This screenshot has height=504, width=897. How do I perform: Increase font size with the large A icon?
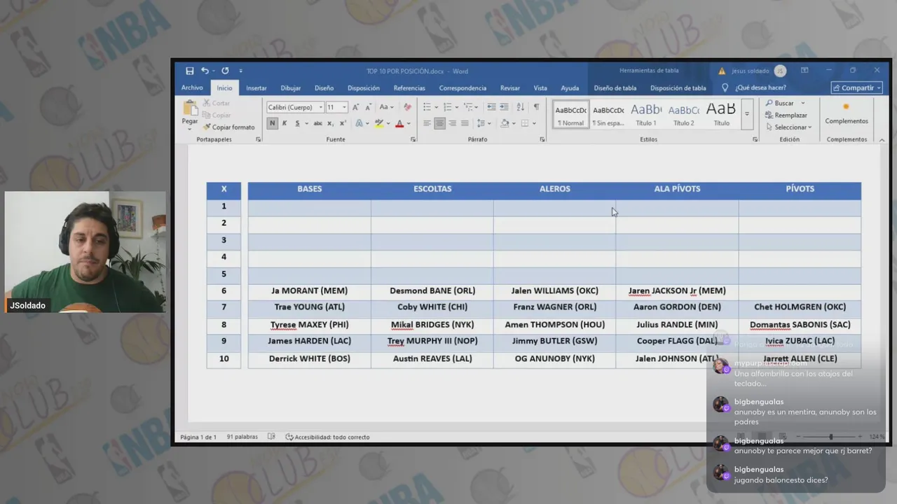[x=355, y=107]
